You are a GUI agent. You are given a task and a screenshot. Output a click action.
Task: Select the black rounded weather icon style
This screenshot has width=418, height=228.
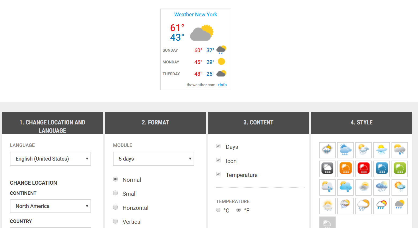[327, 169]
